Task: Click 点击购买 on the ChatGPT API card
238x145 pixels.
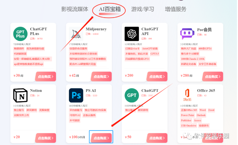Action: click(x=157, y=77)
